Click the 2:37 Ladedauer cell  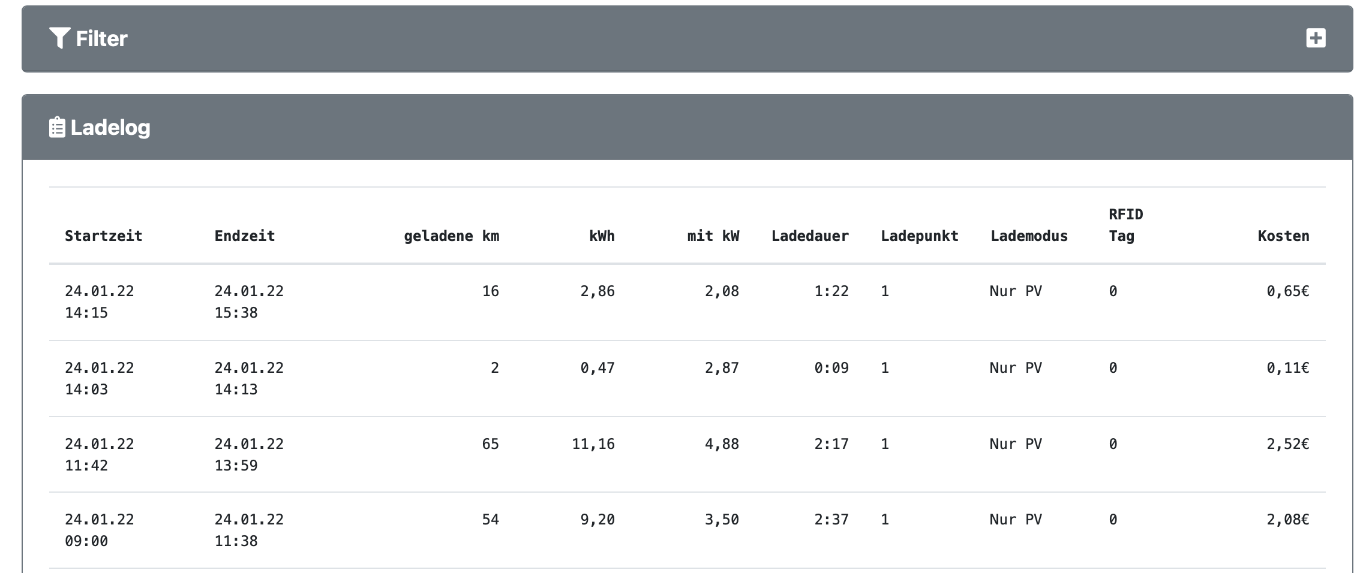[x=831, y=520]
